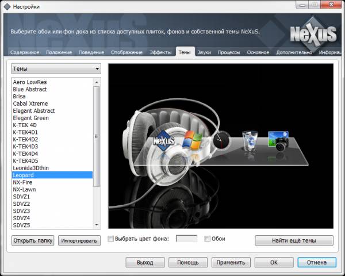This screenshot has height=276, width=345.
Task: Confirm with the OK button
Action: pyautogui.click(x=274, y=262)
